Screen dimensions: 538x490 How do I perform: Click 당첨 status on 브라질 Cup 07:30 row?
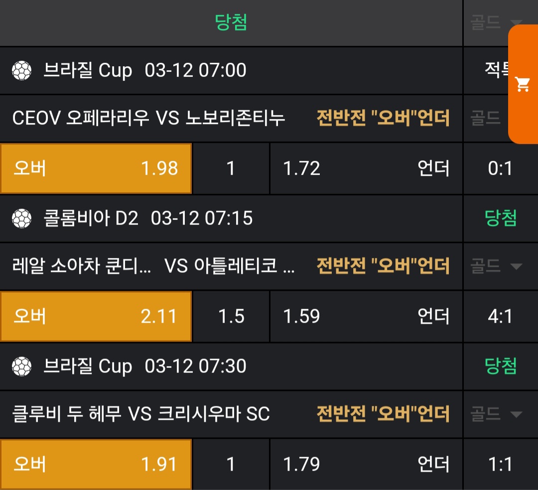(x=501, y=366)
